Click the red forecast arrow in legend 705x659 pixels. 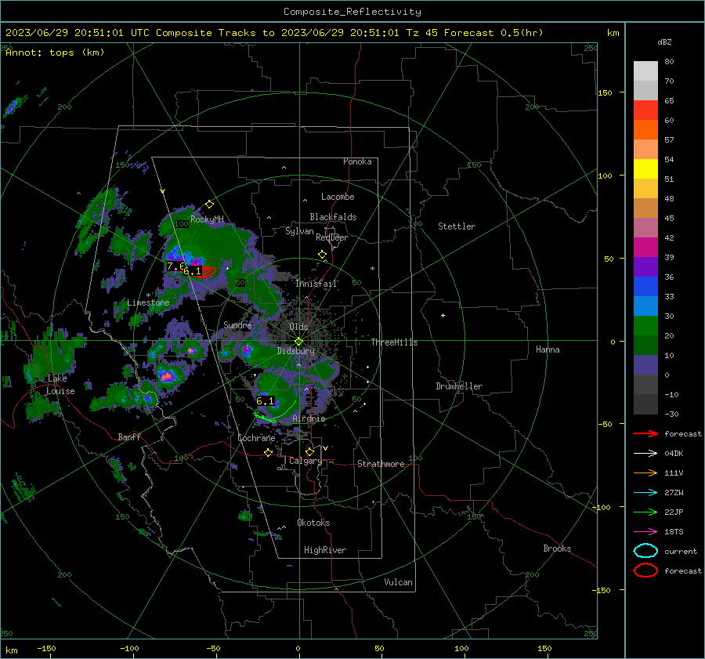pos(645,433)
